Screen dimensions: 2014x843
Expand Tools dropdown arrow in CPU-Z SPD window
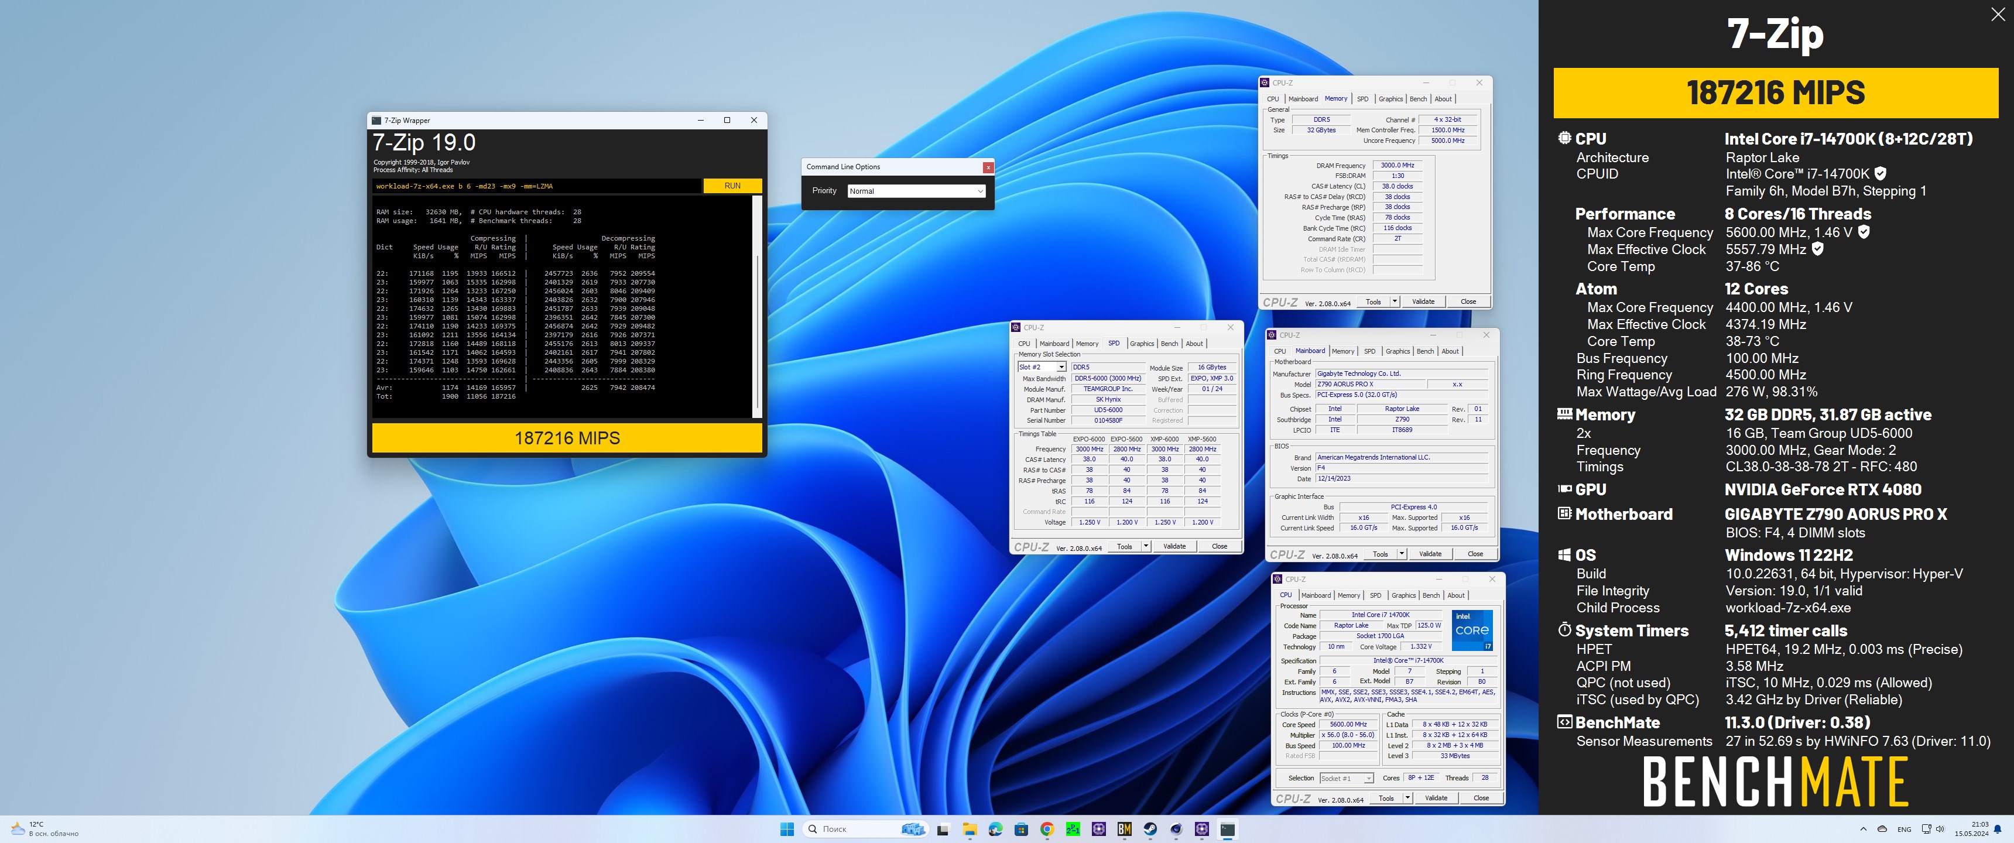(1146, 547)
